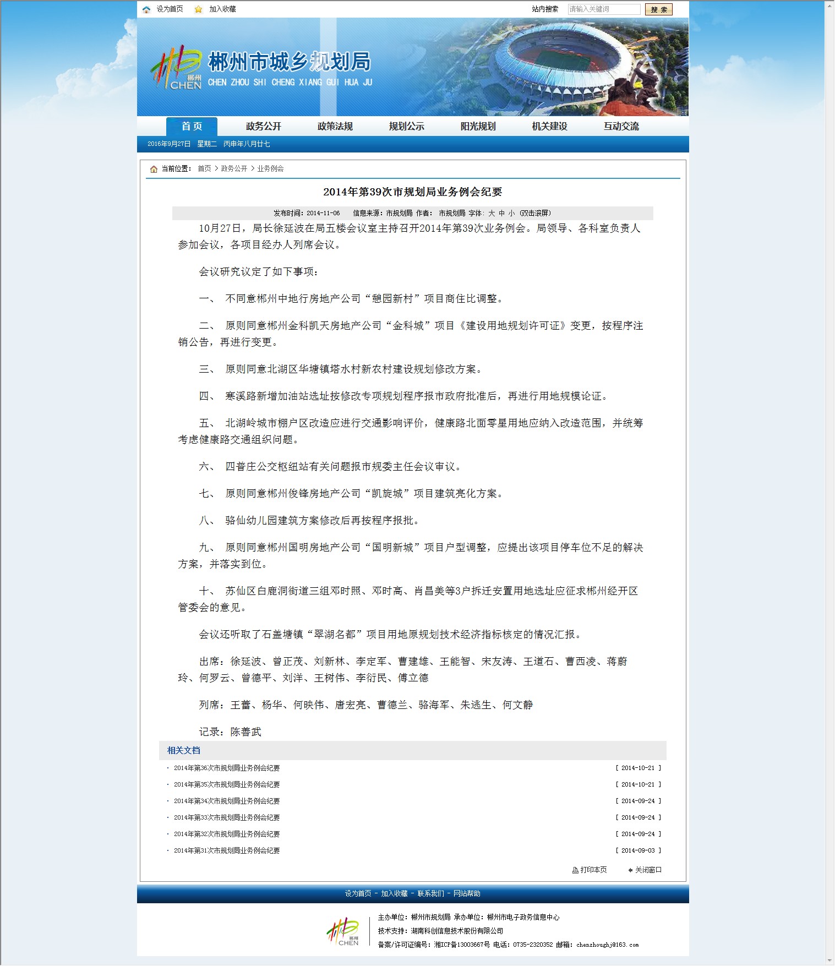
Task: Click the footer CHEN logo
Action: click(343, 932)
